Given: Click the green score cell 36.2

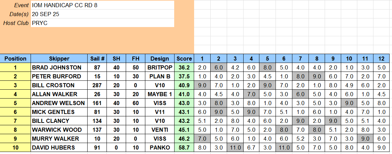Looking at the screenshot, I should coord(184,67).
